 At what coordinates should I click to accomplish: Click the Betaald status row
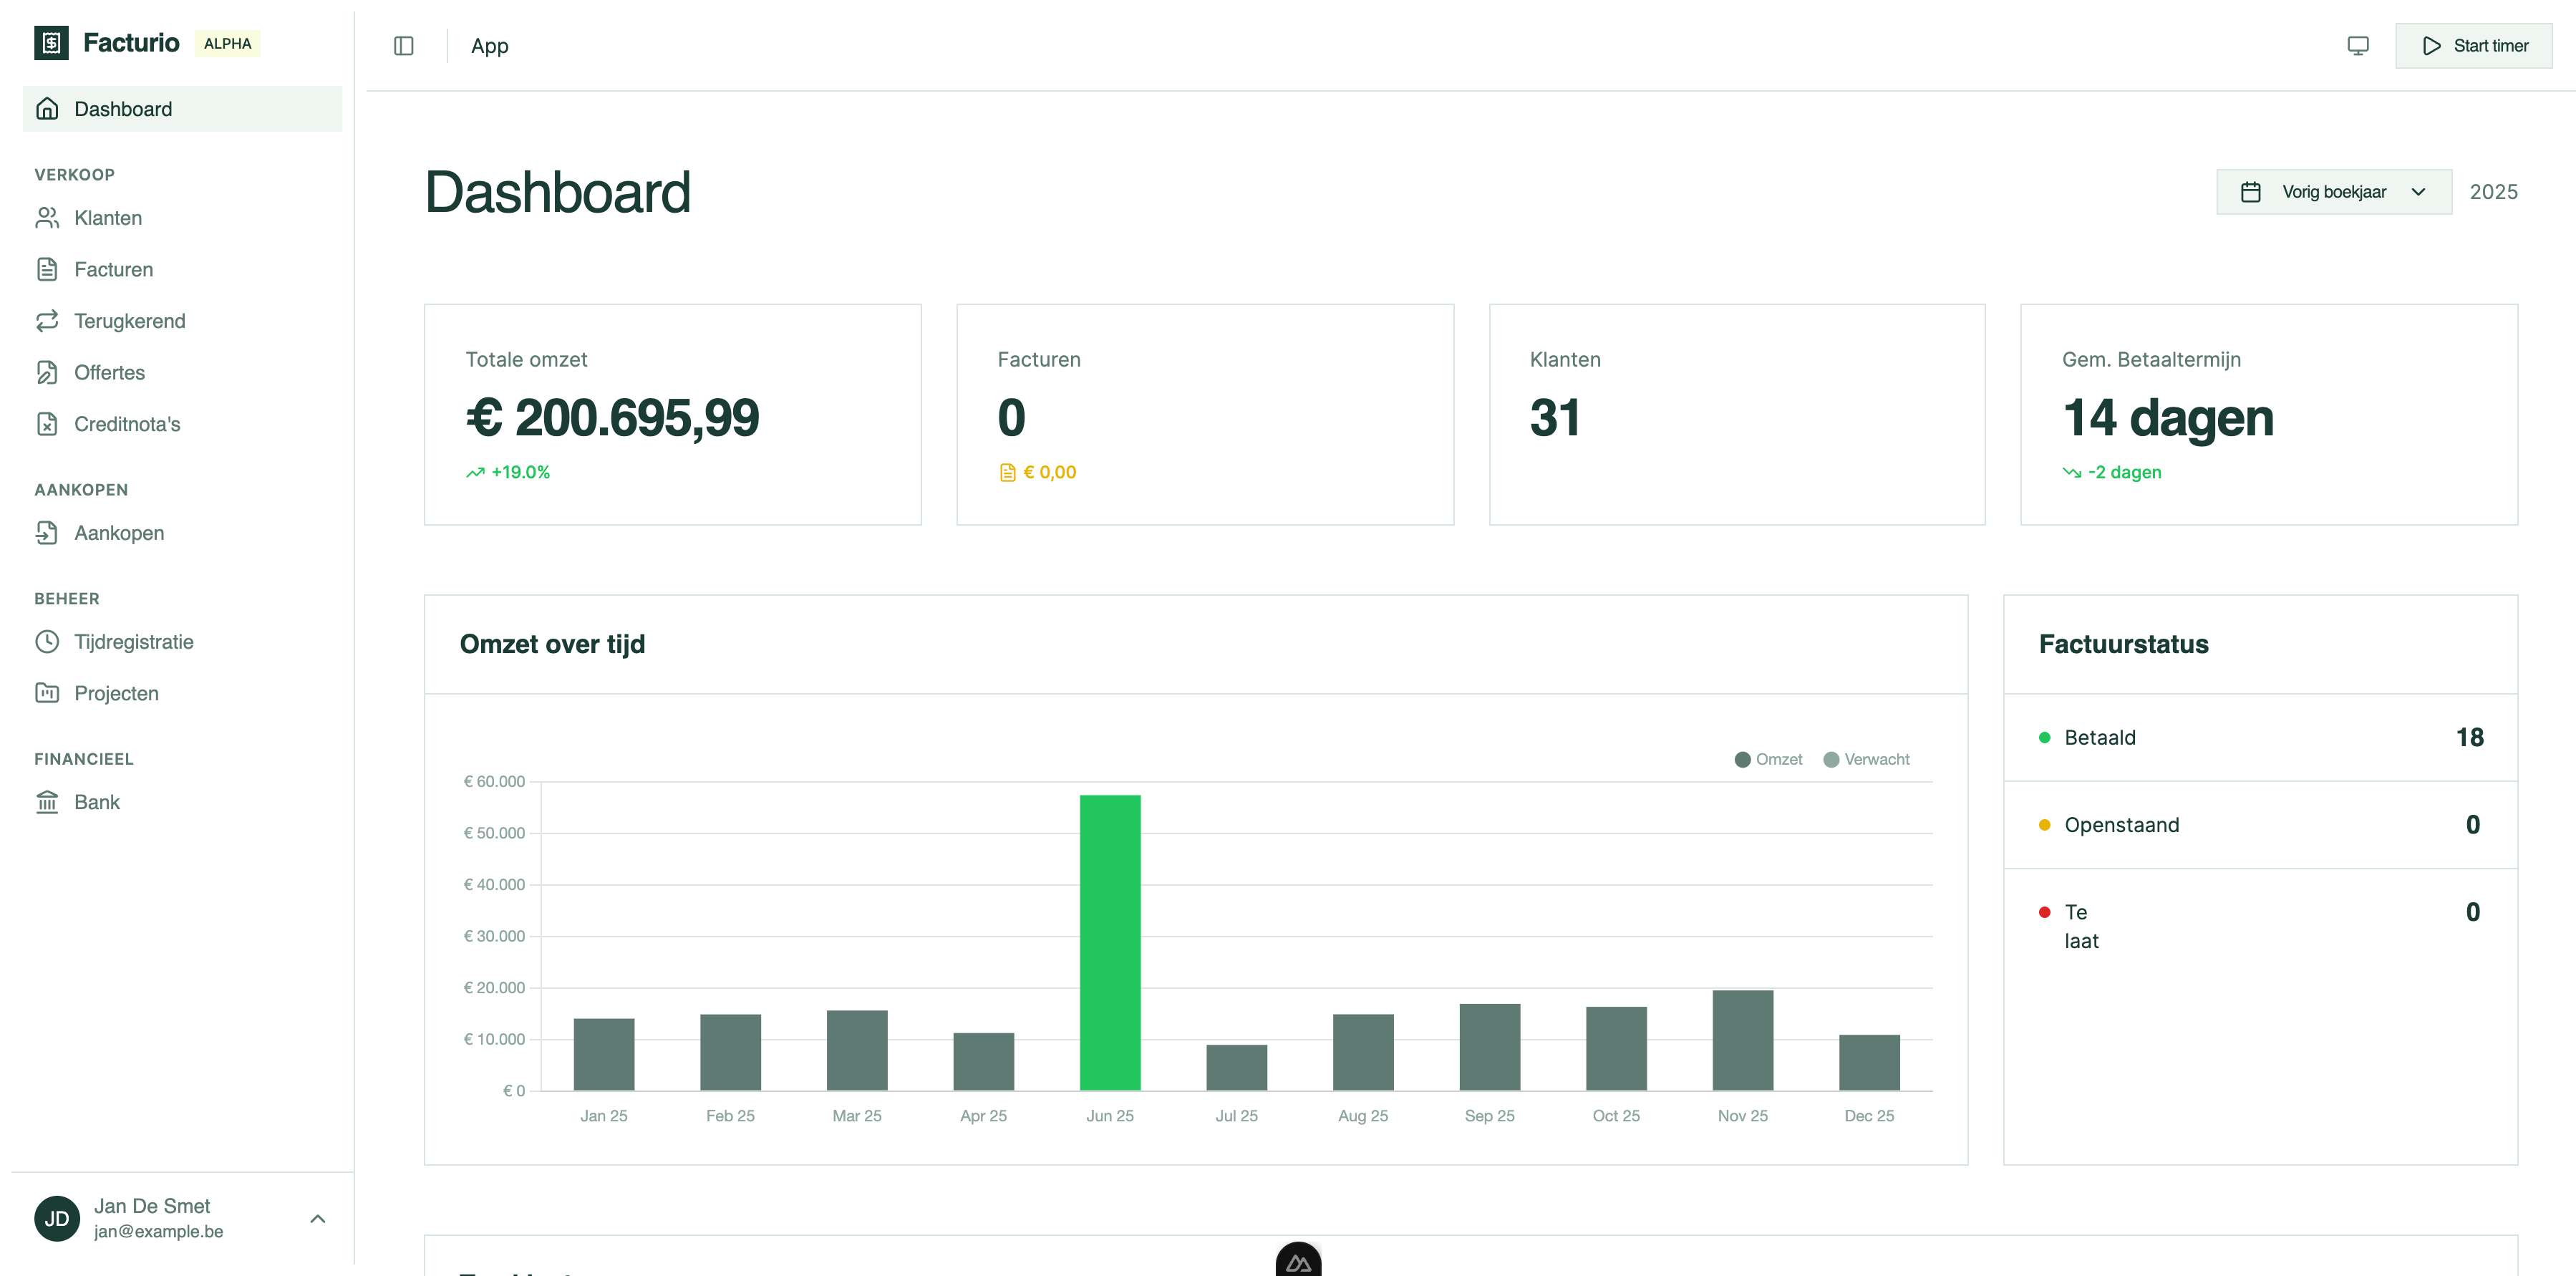click(x=2261, y=738)
